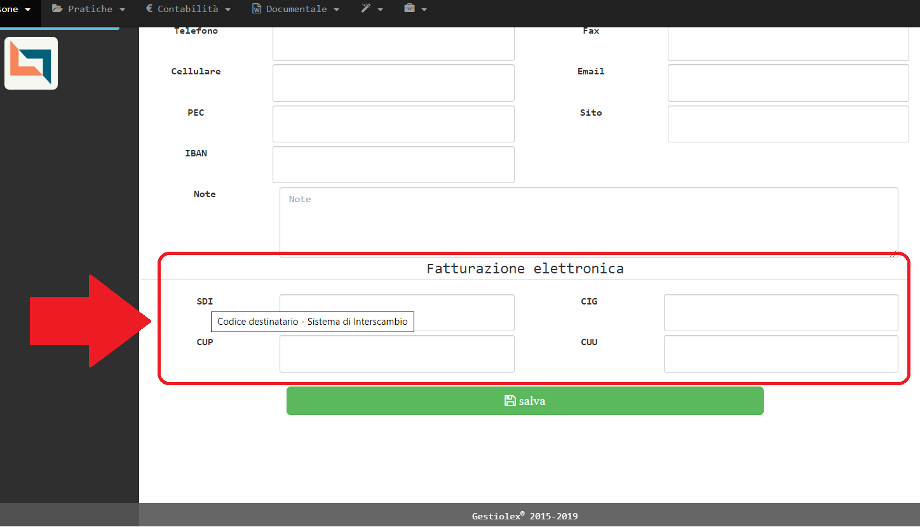Open the briefcase menu
Viewport: 920px width, 527px height.
tap(415, 9)
